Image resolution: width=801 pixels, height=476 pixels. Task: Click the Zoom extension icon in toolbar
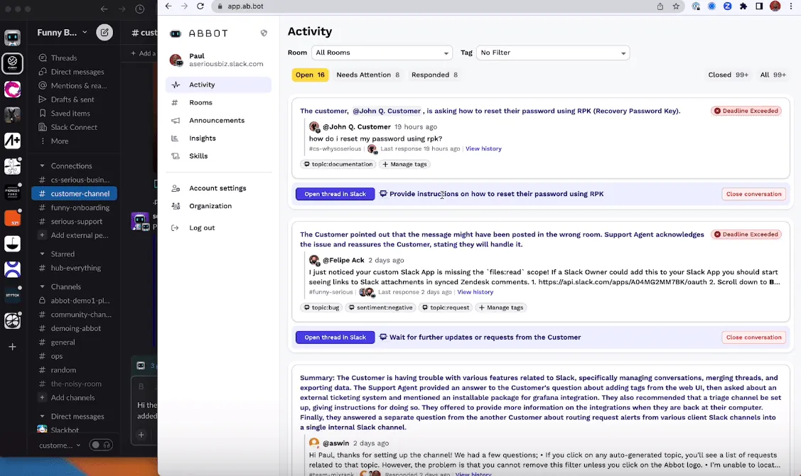click(728, 6)
